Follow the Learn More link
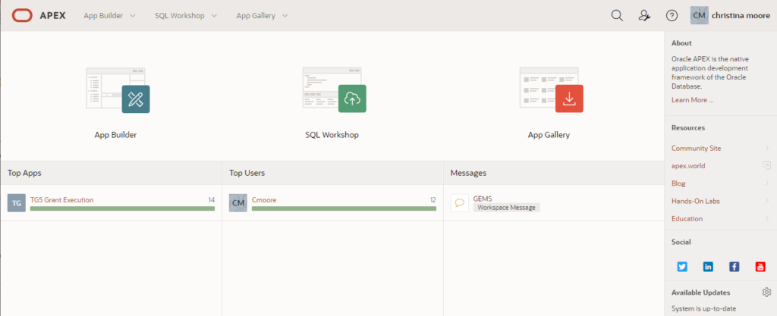The width and height of the screenshot is (777, 316). click(x=692, y=100)
